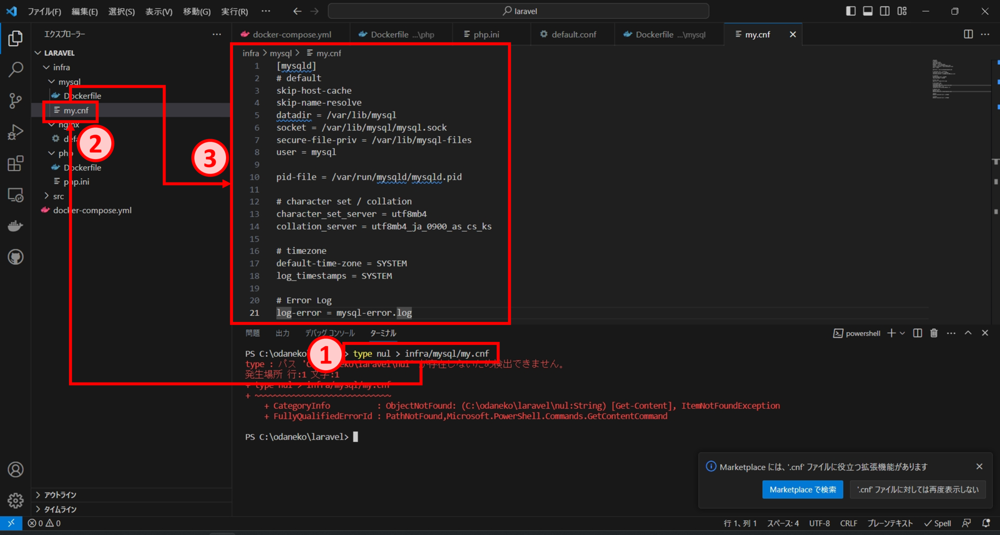Select the Source Control icon
The height and width of the screenshot is (535, 1000).
point(15,100)
